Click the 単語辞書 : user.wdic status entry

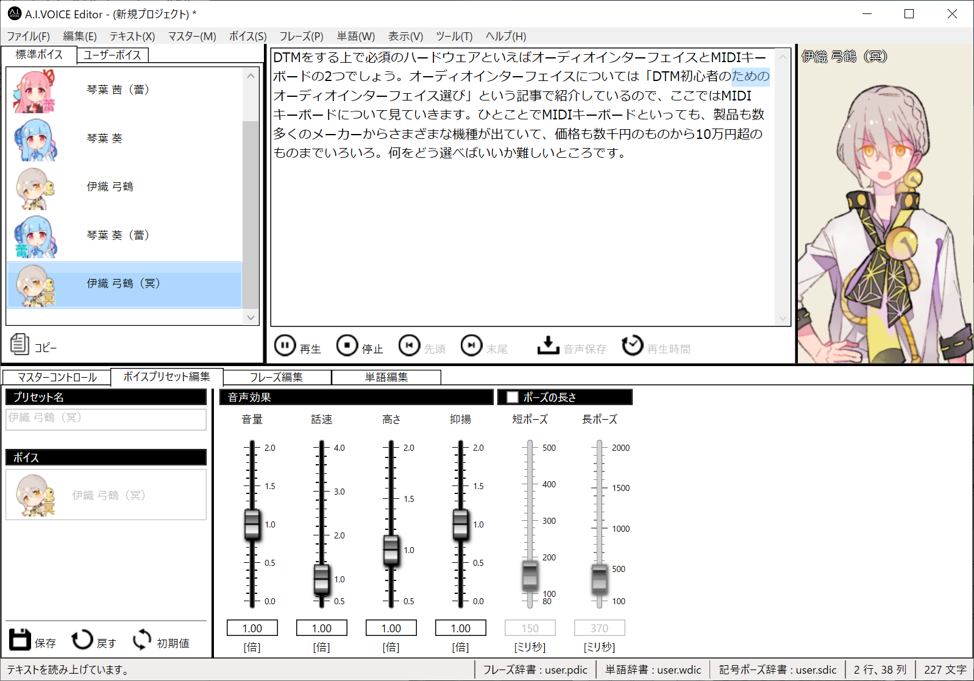653,669
